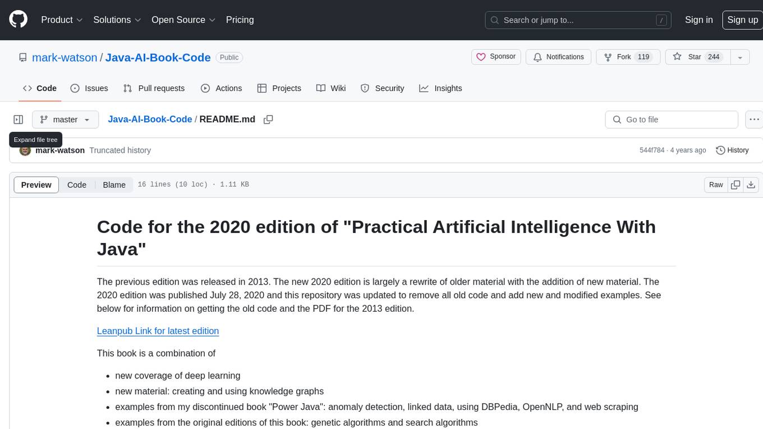Viewport: 763px width, 429px height.
Task: Focus the Go to file field
Action: (x=672, y=120)
